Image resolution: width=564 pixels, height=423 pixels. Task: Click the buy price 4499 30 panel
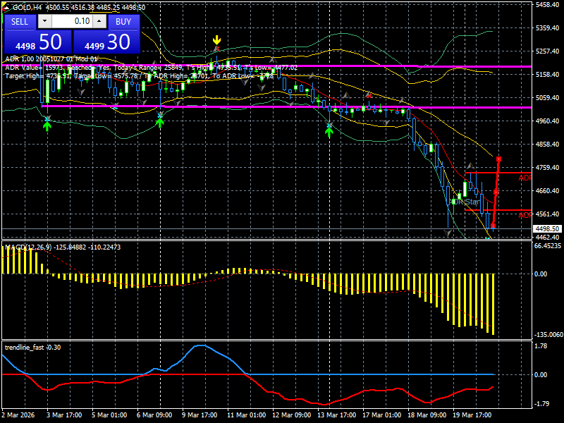[x=106, y=42]
